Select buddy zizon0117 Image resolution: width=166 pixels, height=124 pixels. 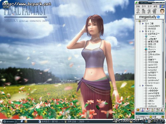(153, 98)
